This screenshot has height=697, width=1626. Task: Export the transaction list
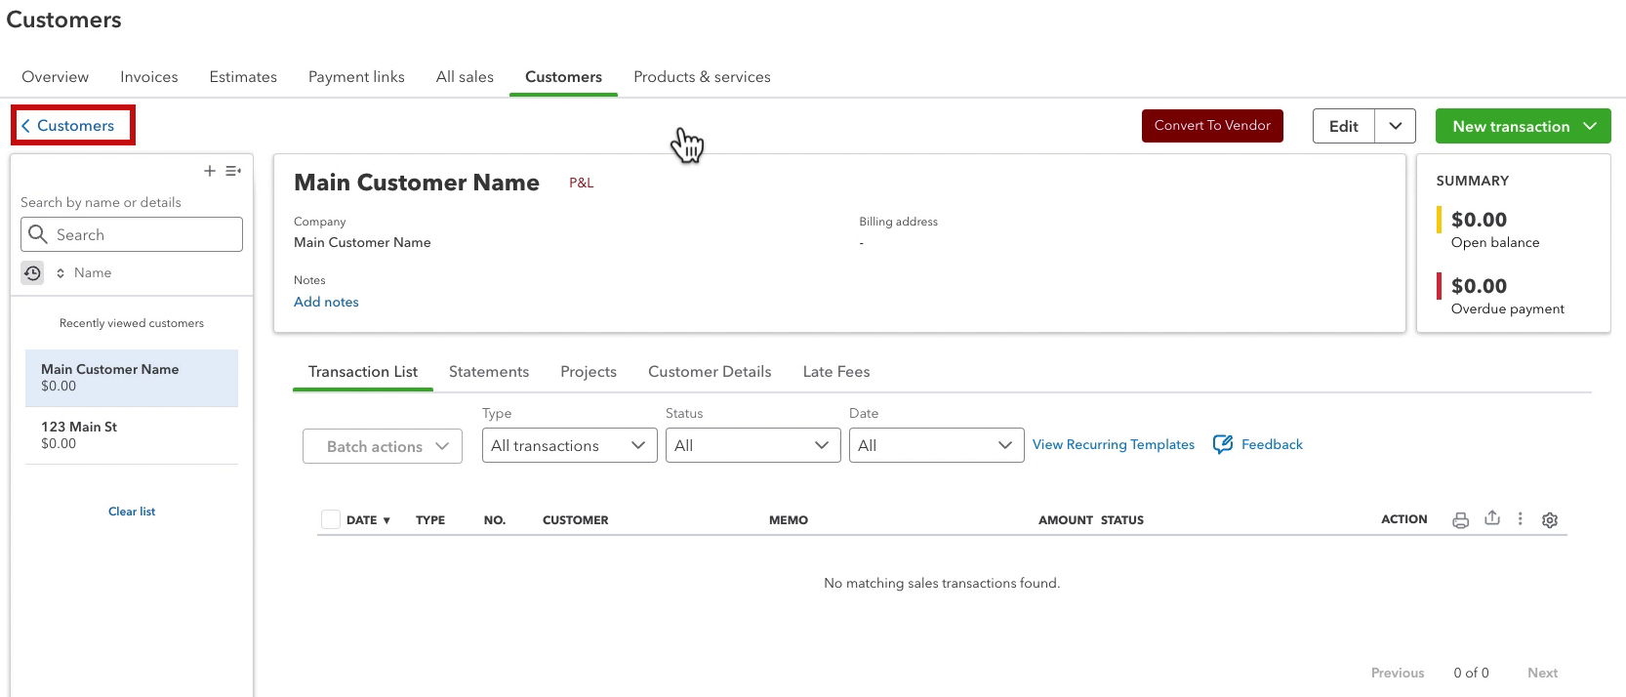[x=1492, y=518]
